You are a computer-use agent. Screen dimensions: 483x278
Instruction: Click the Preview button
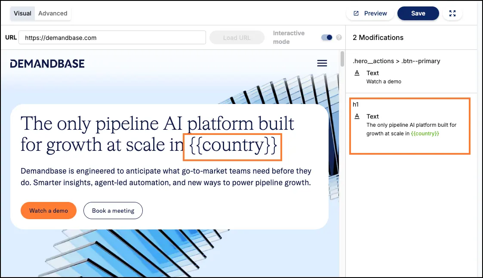[370, 13]
